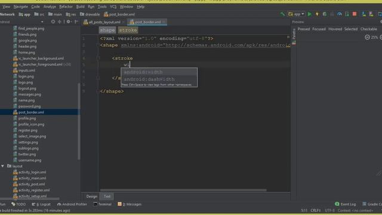Viewport: 382px width, 215px height.
Task: Toggle the Checkable state in preview
Action: tap(369, 29)
